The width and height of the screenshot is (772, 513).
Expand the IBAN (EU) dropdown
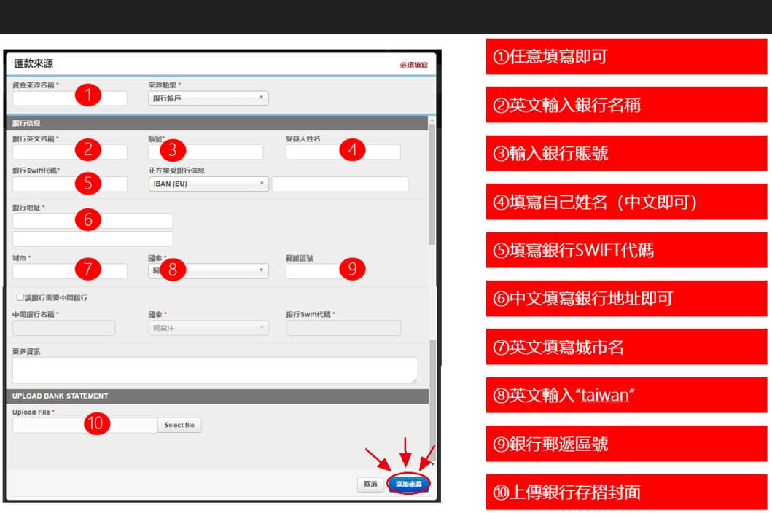click(208, 184)
